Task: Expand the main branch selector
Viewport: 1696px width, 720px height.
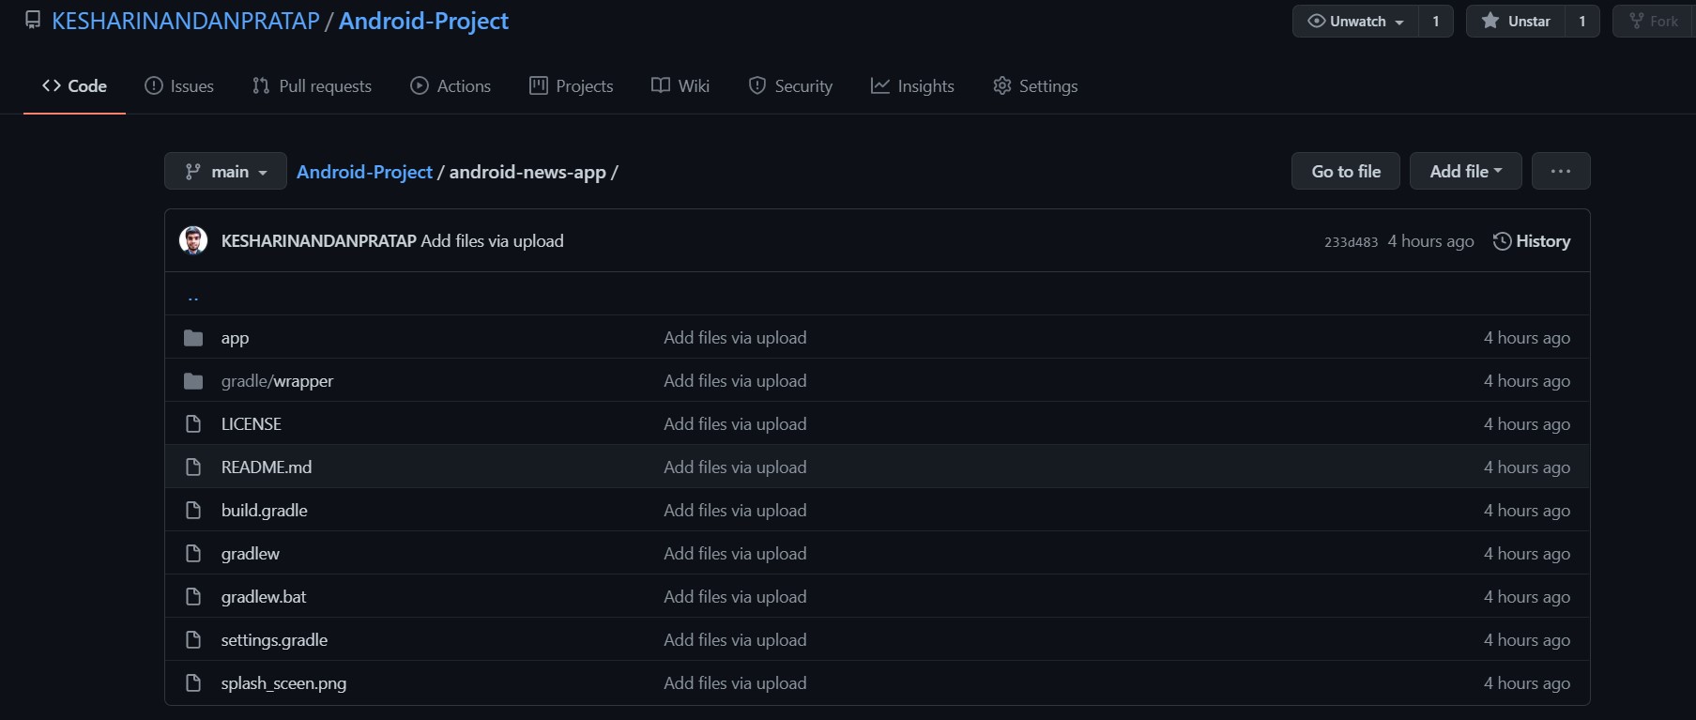Action: [x=225, y=172]
